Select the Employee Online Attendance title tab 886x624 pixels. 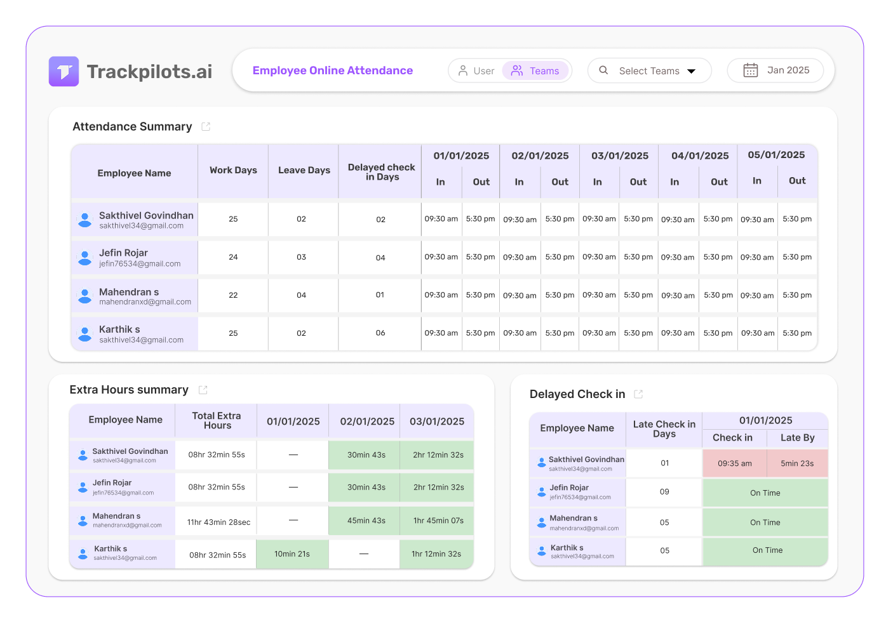click(333, 70)
